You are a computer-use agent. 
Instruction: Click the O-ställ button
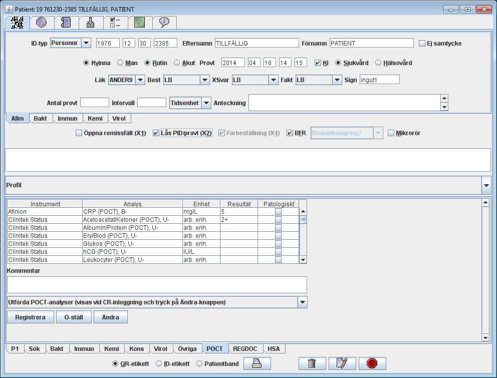pos(74,317)
